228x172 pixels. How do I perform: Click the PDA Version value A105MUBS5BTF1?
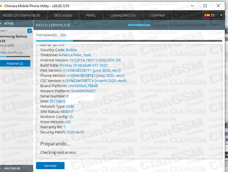(x=92, y=70)
